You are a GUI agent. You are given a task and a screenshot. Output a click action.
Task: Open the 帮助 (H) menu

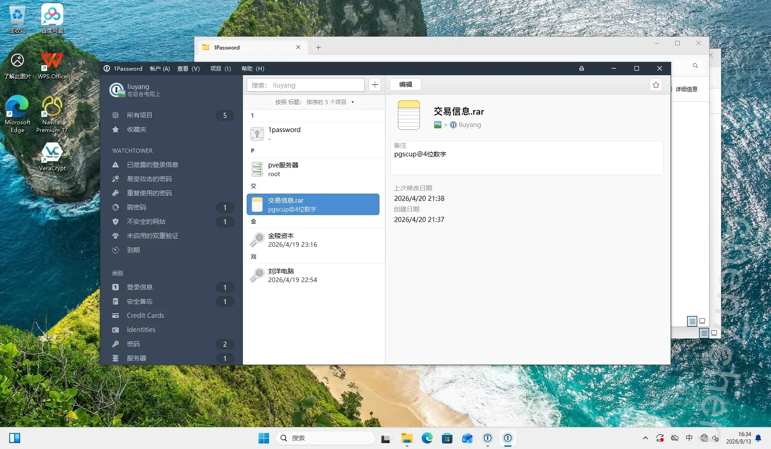click(253, 69)
